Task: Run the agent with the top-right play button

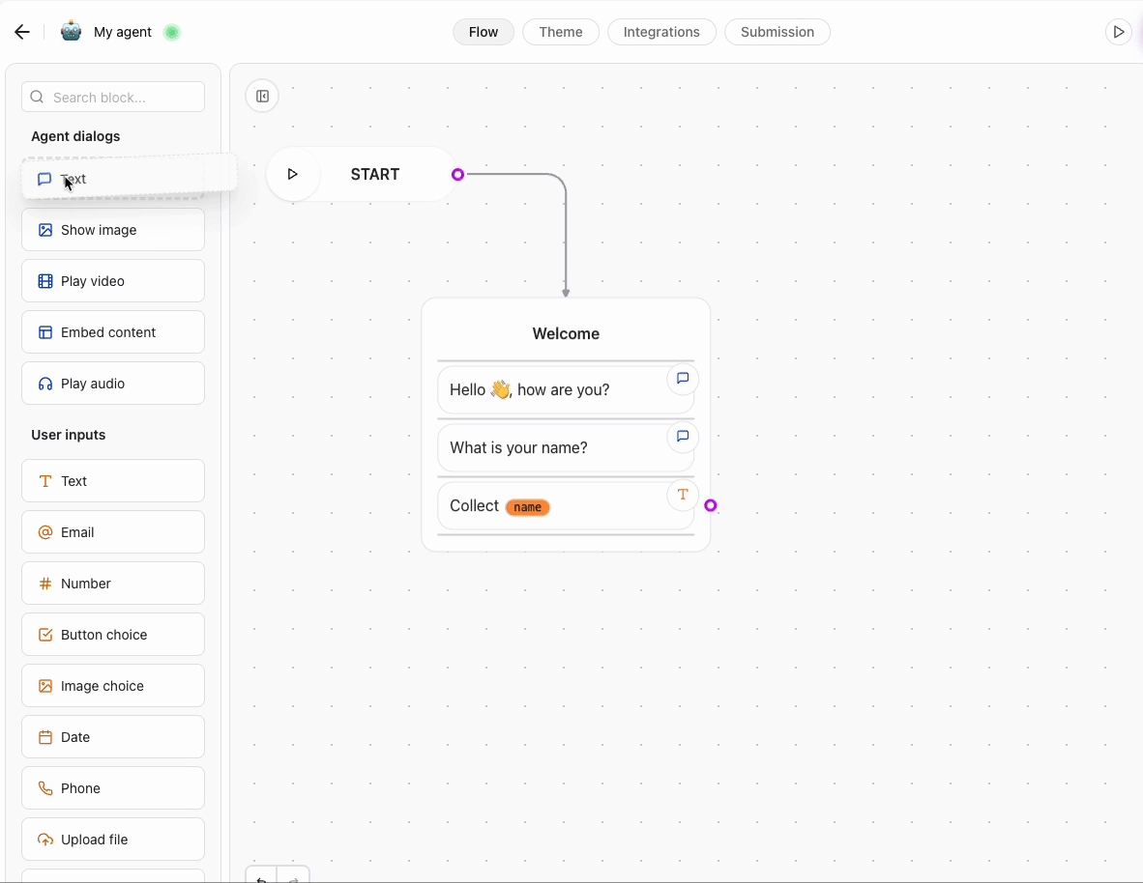Action: point(1119,32)
